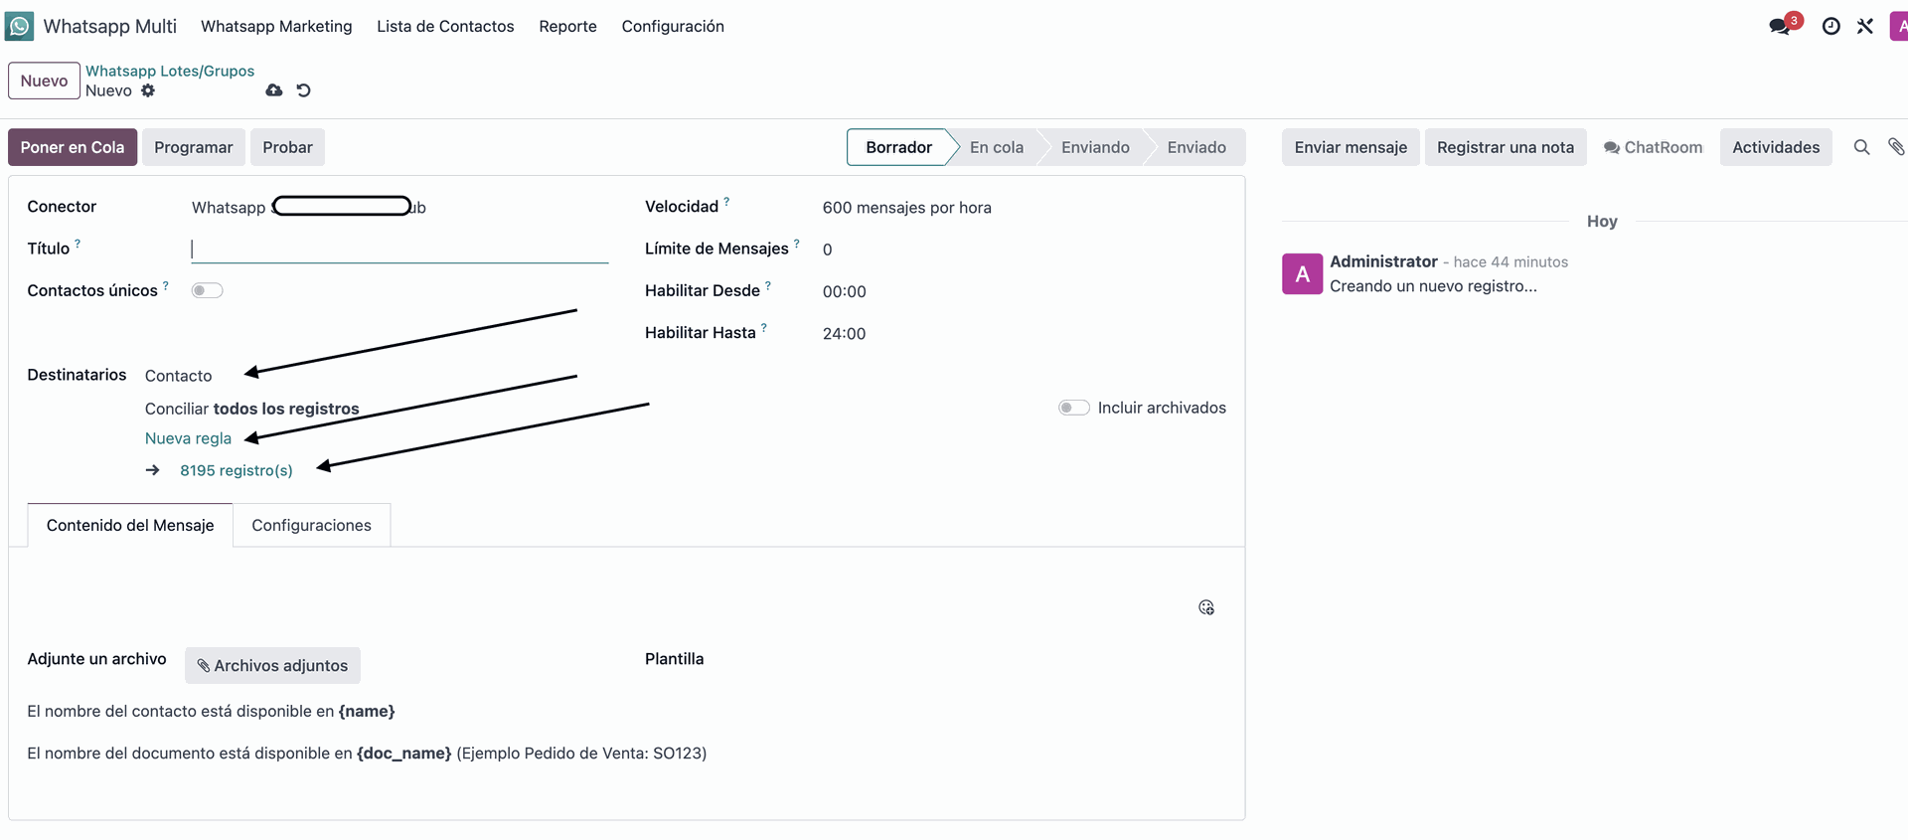Click the Administrator avatar in chatter
Viewport: 1908px width, 840px height.
(1302, 273)
